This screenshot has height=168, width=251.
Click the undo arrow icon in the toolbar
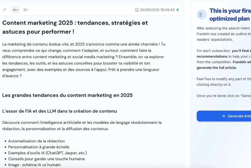click(5, 10)
